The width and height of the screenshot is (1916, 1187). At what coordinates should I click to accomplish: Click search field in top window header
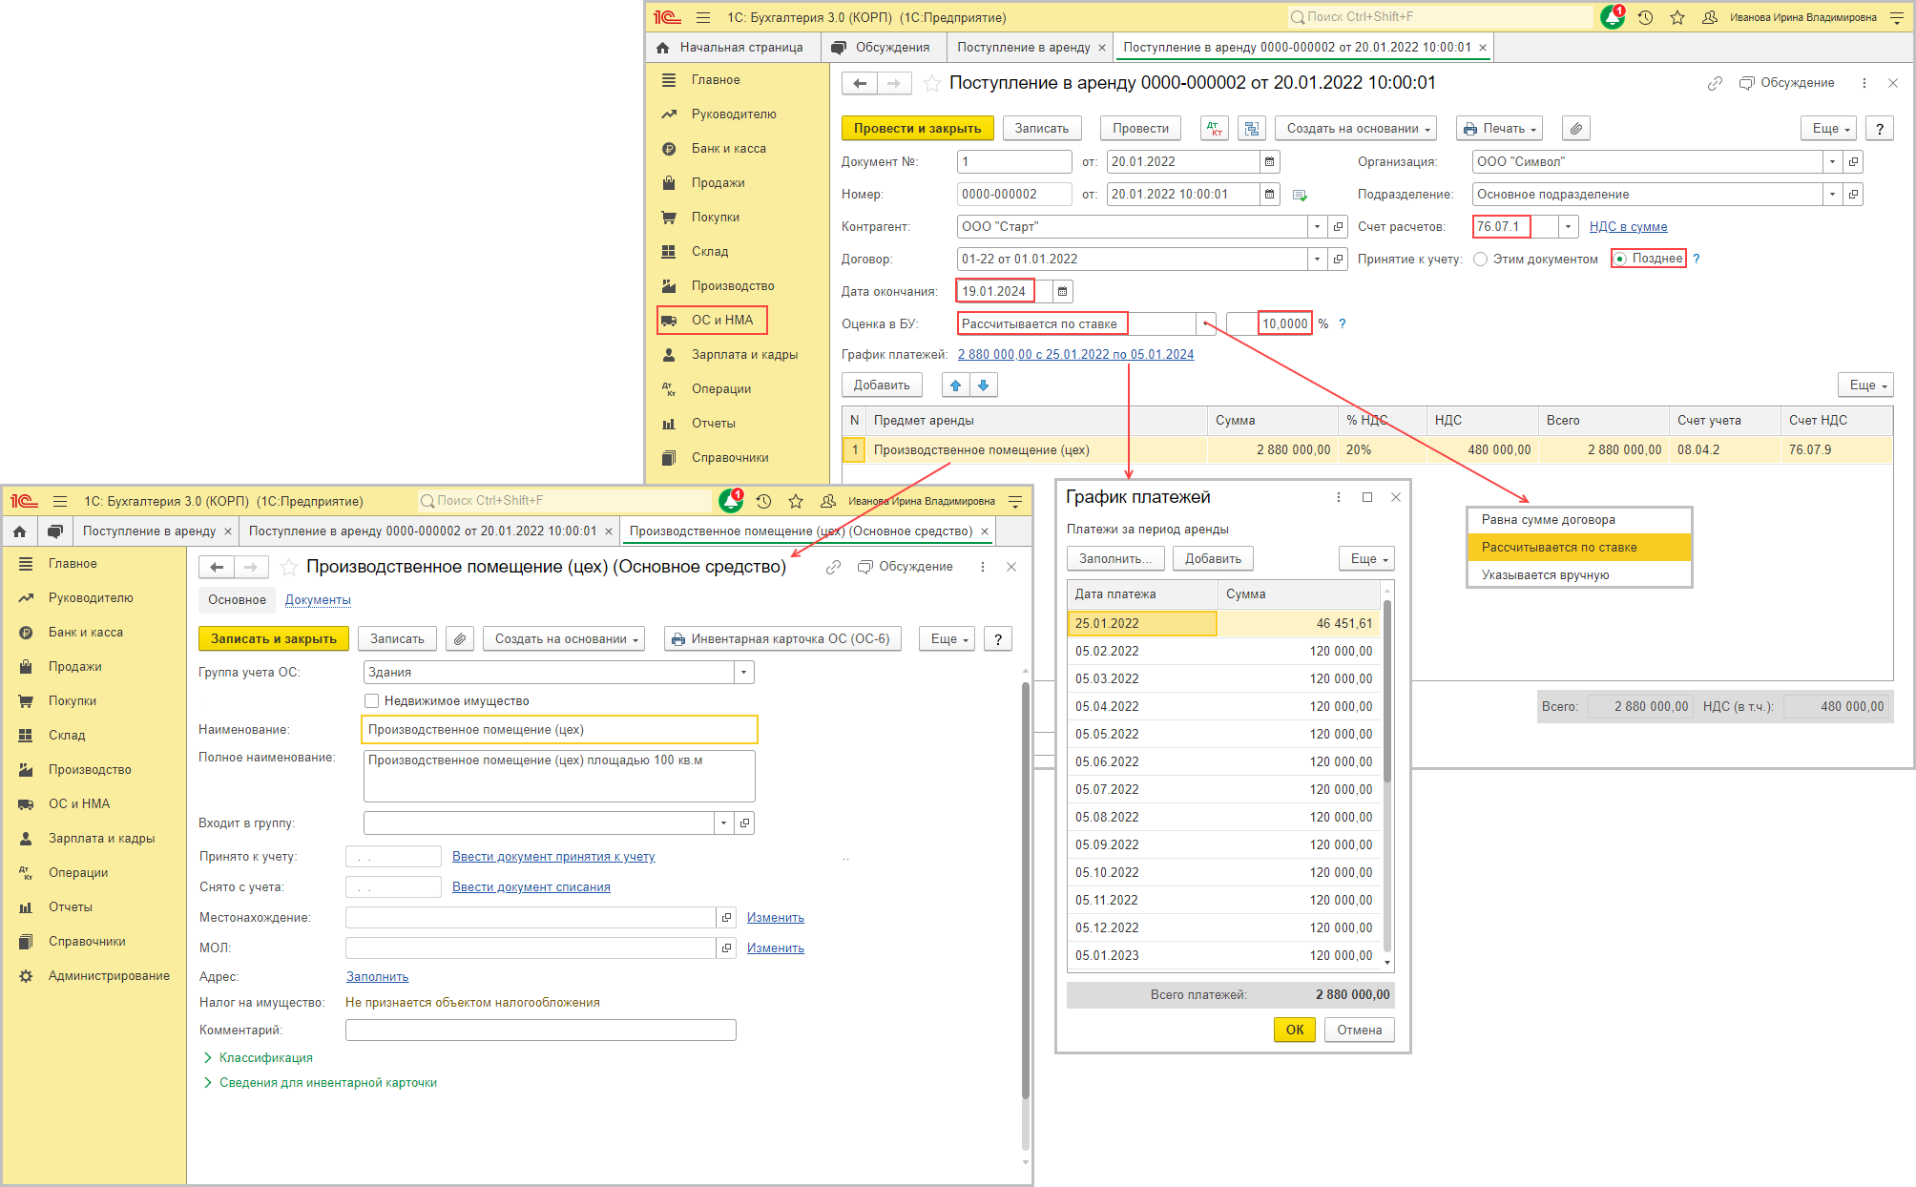coord(1439,17)
